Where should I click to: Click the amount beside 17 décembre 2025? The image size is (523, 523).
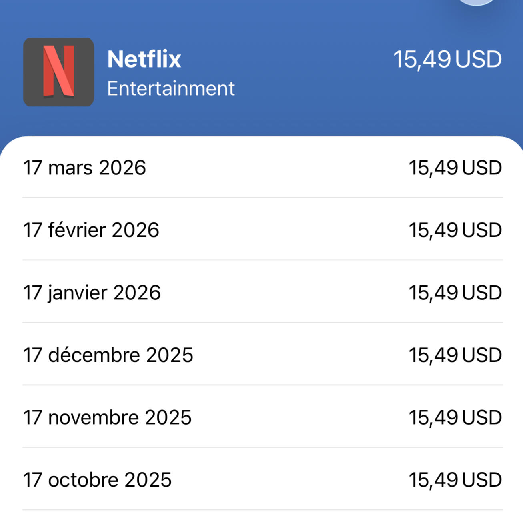tap(455, 355)
